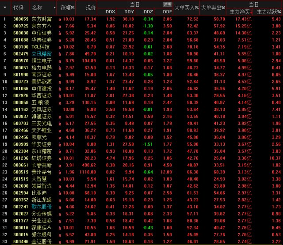Select stock name 美锦能源
This screenshot has width=283, height=245.
click(x=42, y=82)
